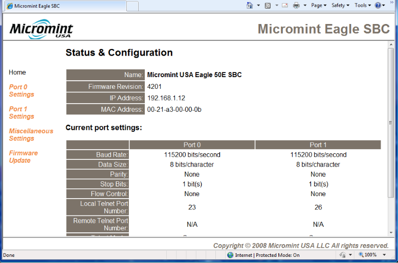Viewport: 398px width, 263px height.
Task: Open the 100% zoom level dropdown
Action: point(384,255)
